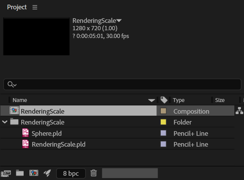The height and width of the screenshot is (180, 244).
Task: Open project settings via the rocket icon
Action: click(x=47, y=173)
